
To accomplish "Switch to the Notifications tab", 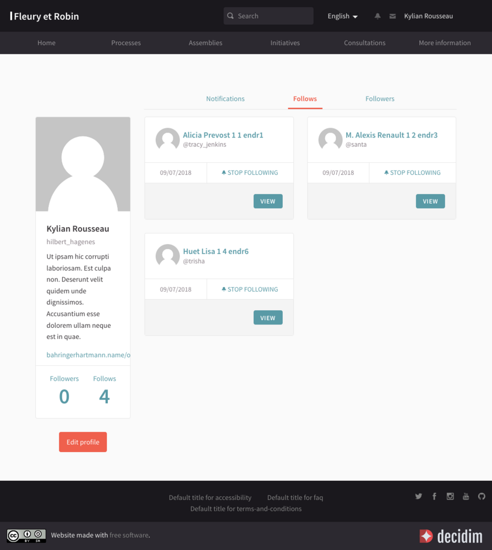I will pos(225,99).
